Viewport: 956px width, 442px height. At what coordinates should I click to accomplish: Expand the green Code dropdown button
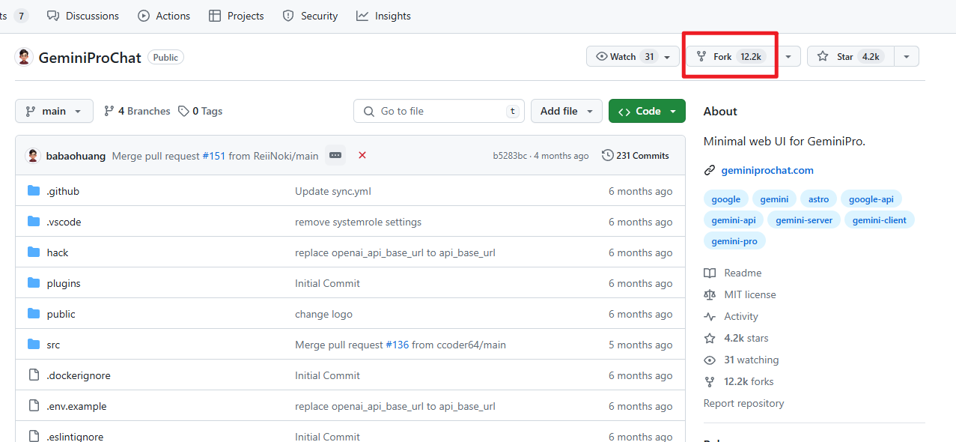pos(647,111)
